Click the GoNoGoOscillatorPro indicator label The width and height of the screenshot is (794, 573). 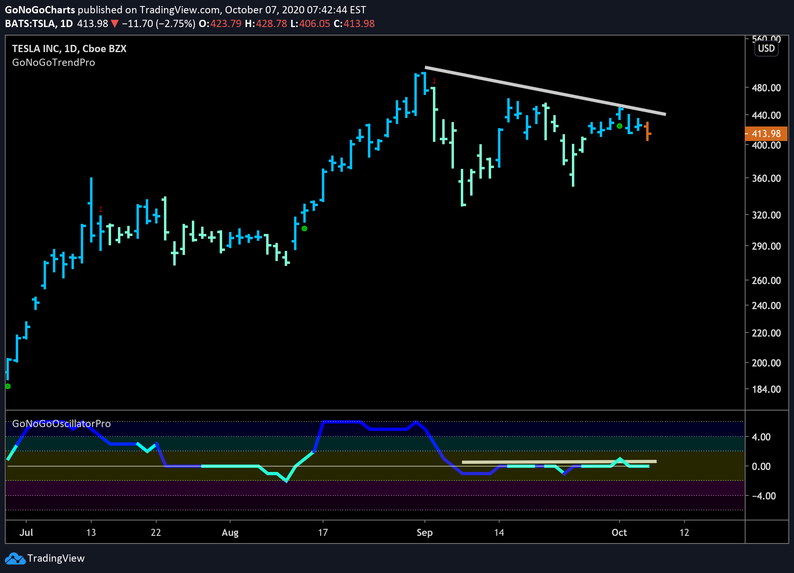point(61,423)
